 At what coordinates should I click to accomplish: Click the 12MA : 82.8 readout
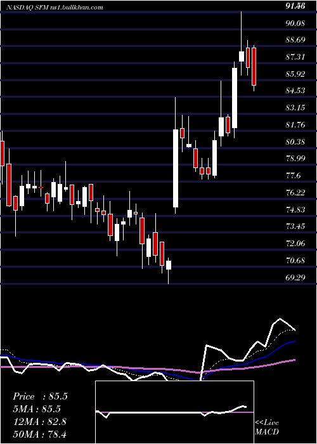point(39,421)
